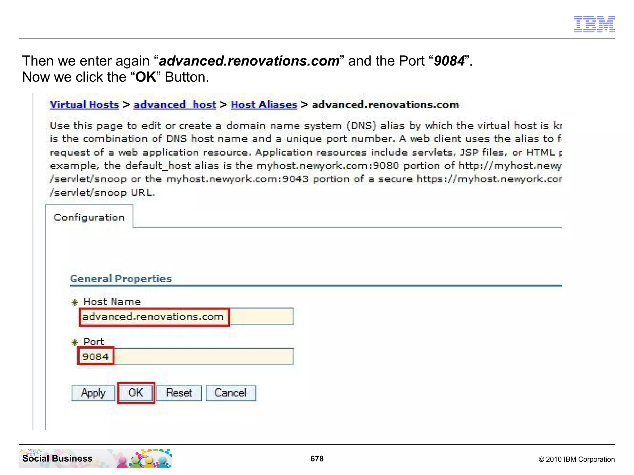Click the advanced.renovations.com breadcrumb text
634x475 pixels.
[x=385, y=105]
